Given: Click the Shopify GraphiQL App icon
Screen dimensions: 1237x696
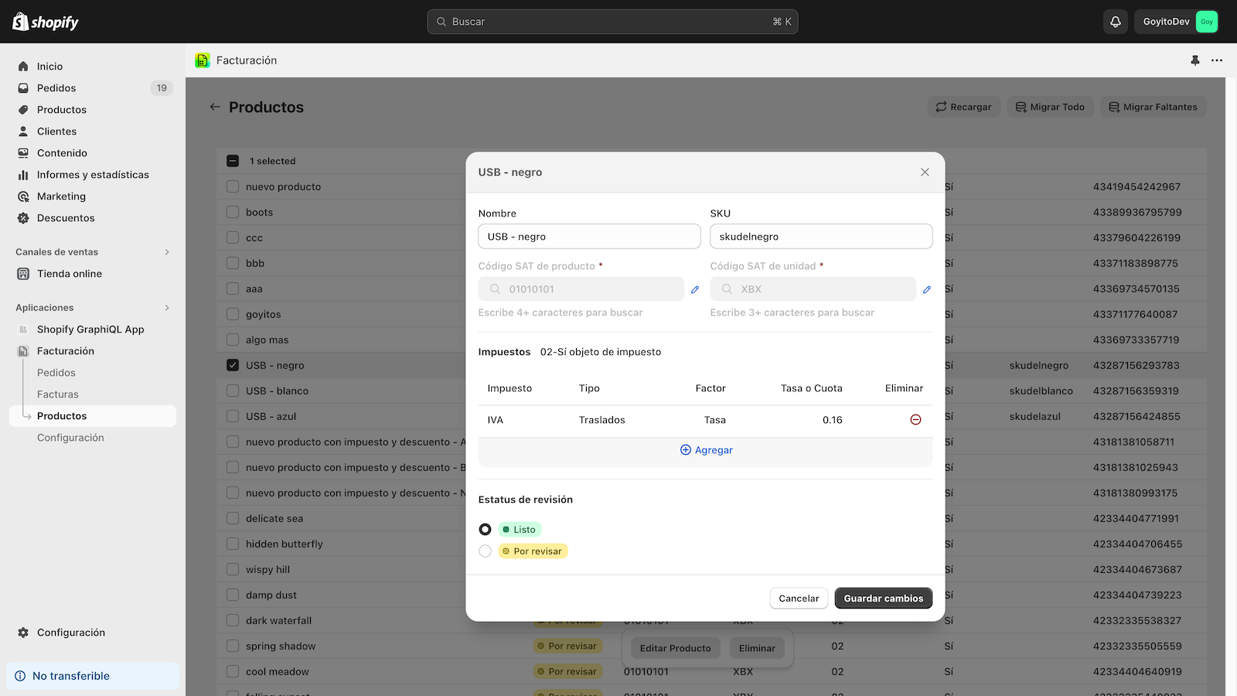Looking at the screenshot, I should 23,329.
